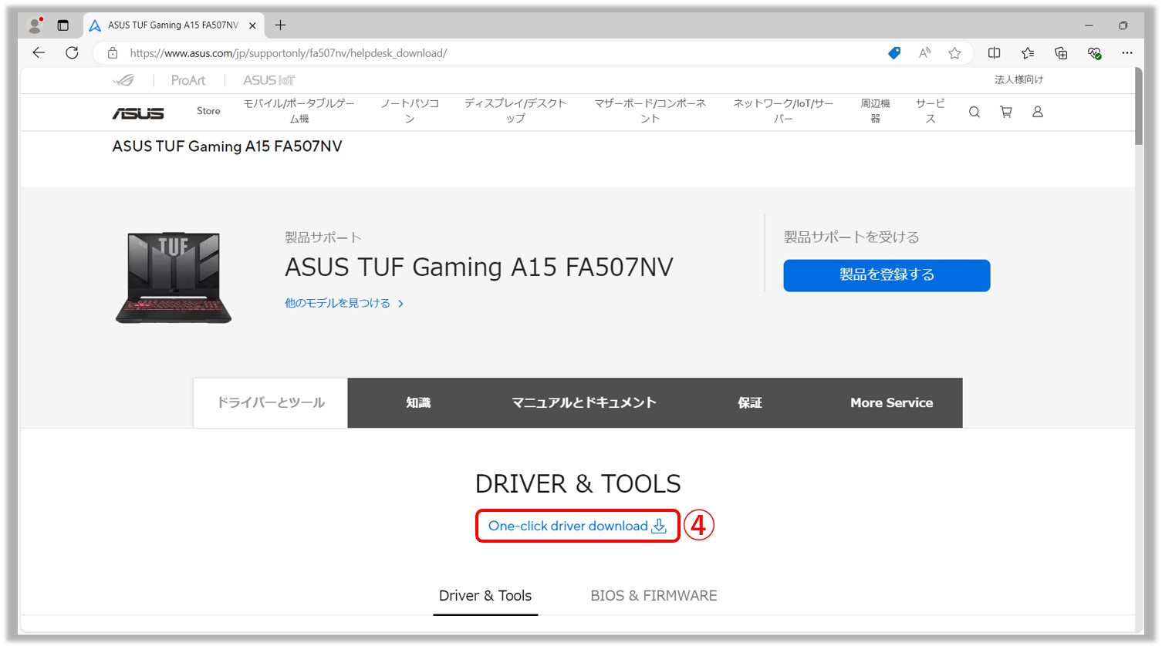Turn on Read Aloud
This screenshot has height=646, width=1162.
click(924, 53)
